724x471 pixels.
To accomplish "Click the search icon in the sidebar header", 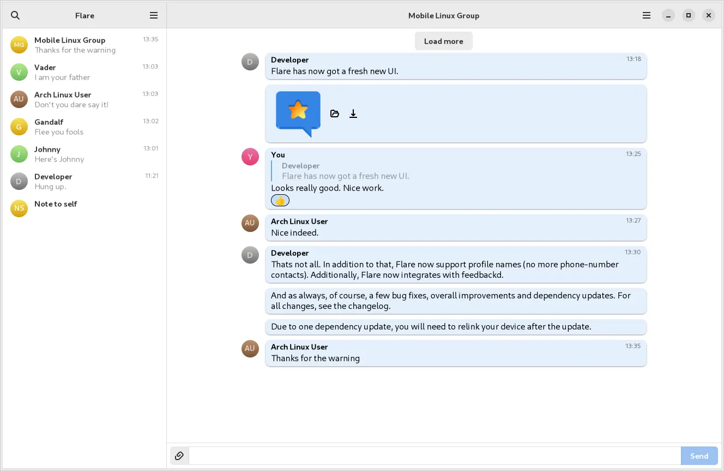I will pos(15,15).
